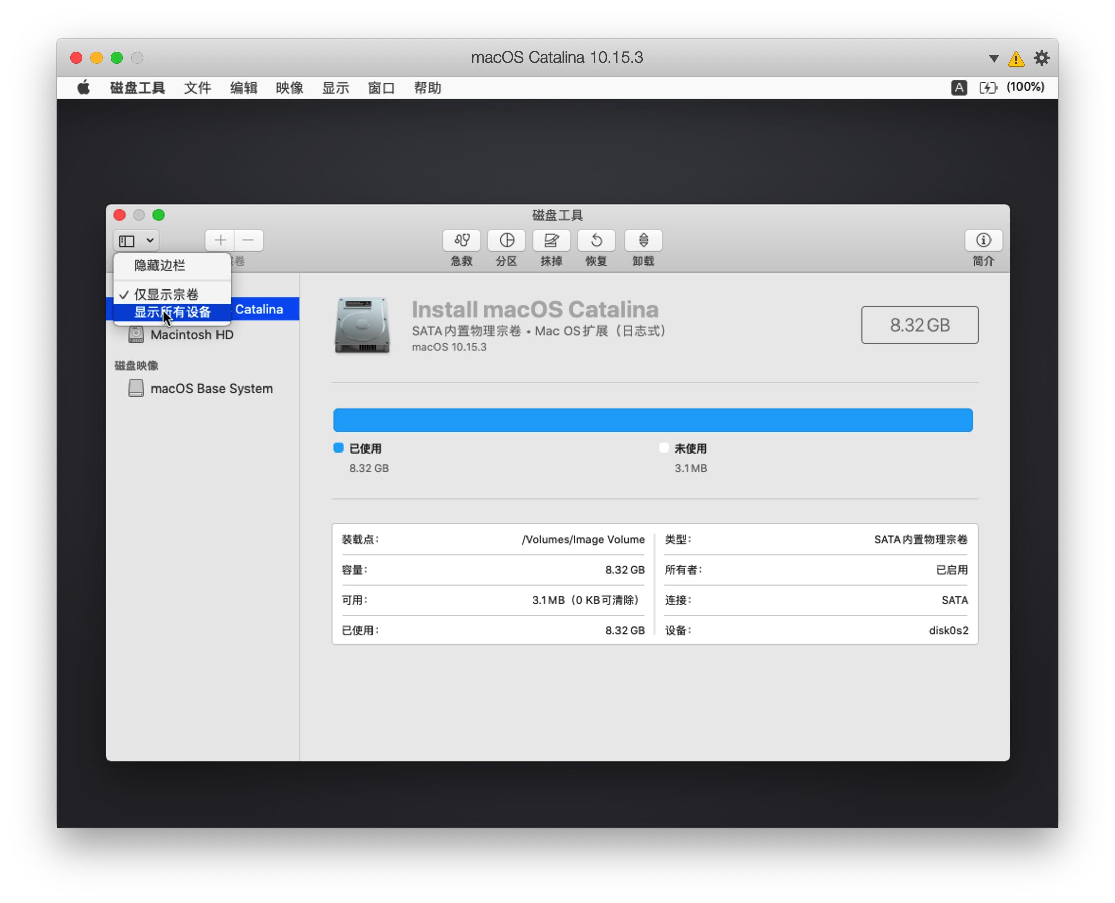
Task: Click the Erase (抹掉) toolbar icon
Action: point(551,240)
